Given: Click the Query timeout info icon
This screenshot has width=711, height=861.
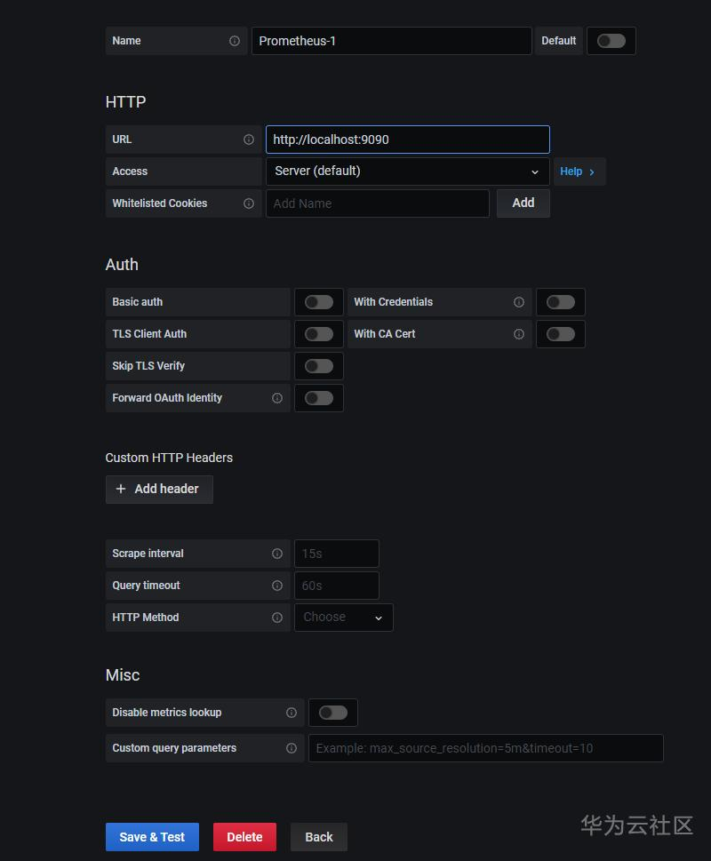Looking at the screenshot, I should [x=276, y=586].
